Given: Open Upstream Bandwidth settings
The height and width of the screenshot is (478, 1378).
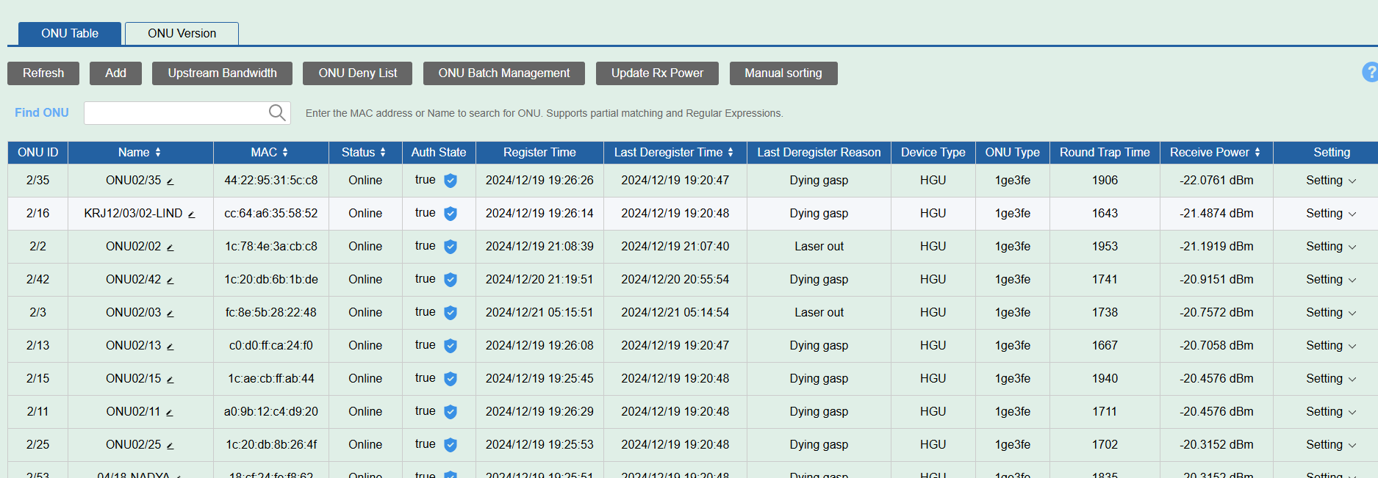Looking at the screenshot, I should point(222,73).
